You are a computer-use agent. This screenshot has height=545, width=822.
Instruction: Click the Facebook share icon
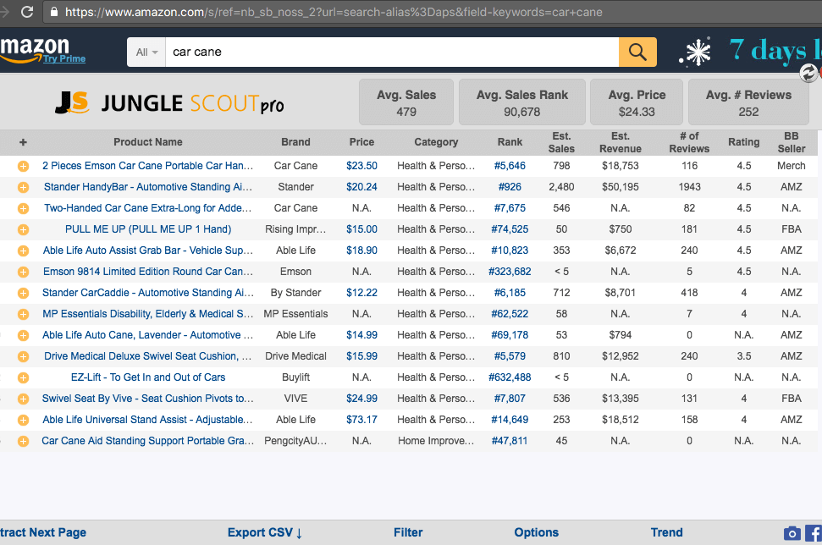tap(814, 533)
